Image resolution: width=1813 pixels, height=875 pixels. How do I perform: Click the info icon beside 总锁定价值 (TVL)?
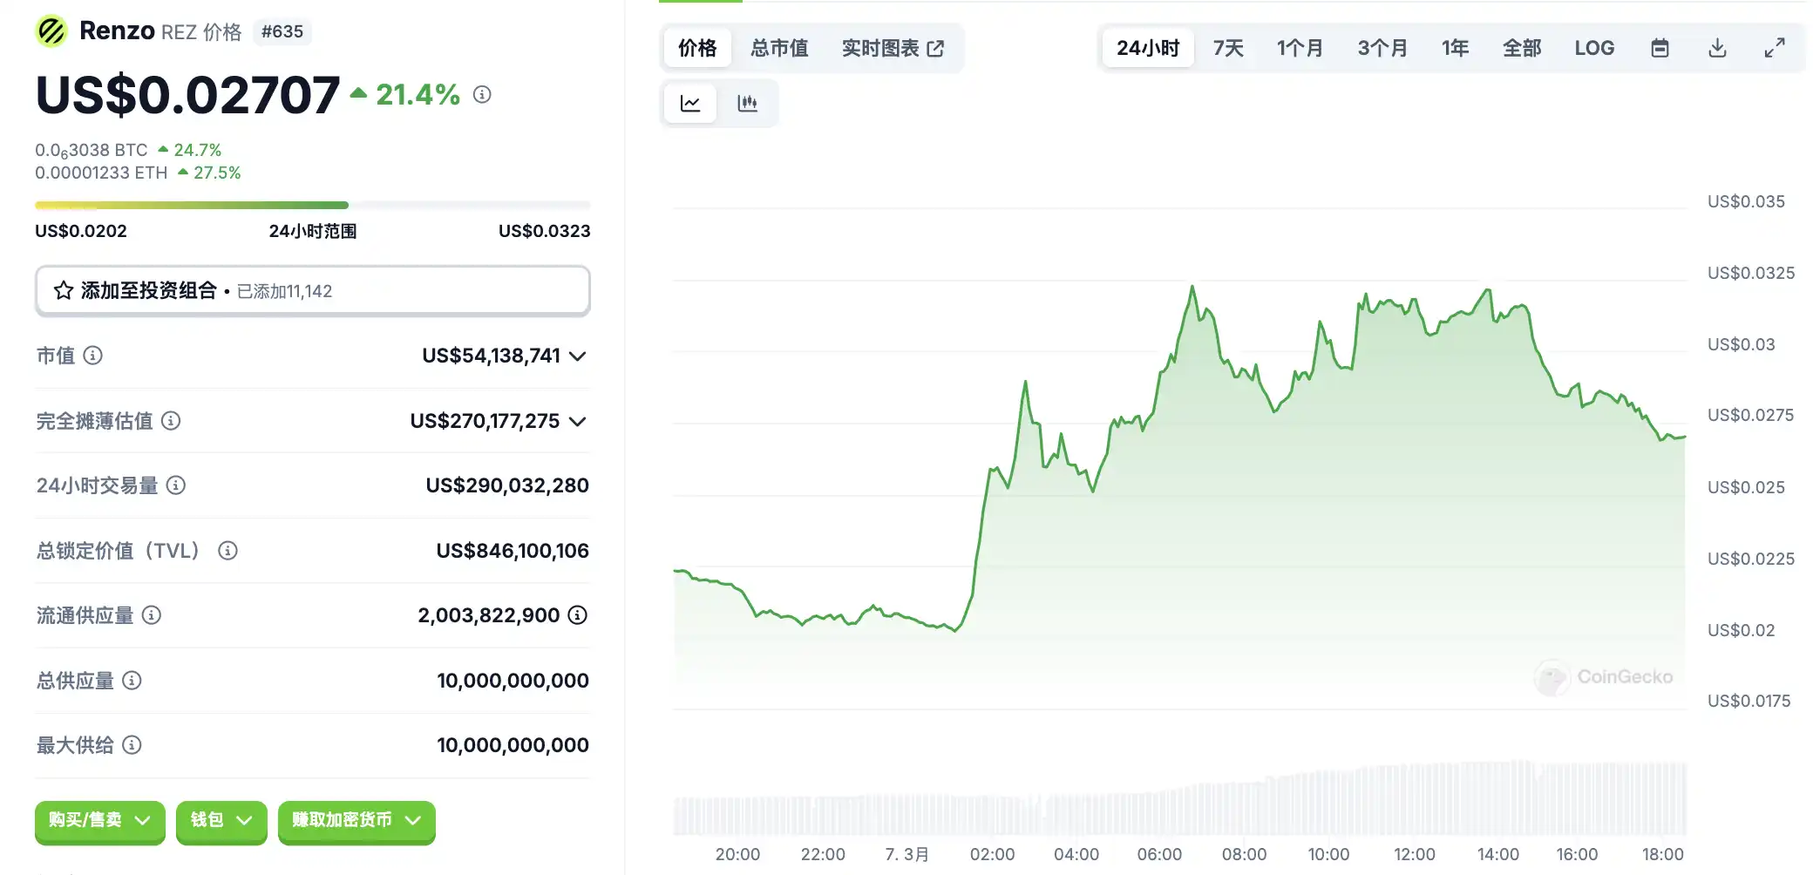tap(227, 551)
